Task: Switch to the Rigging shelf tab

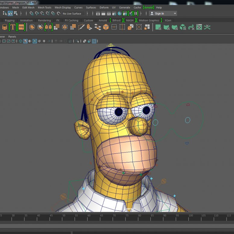Action: [9, 20]
